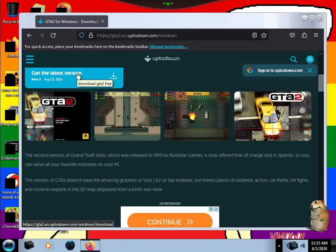Click the AdChoices triangle icon
The image size is (336, 252).
pyautogui.click(x=211, y=209)
